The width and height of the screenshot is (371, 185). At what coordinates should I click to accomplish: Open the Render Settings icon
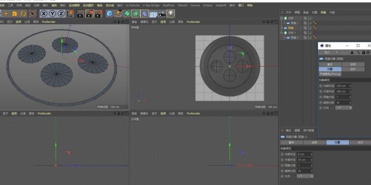pyautogui.click(x=98, y=14)
